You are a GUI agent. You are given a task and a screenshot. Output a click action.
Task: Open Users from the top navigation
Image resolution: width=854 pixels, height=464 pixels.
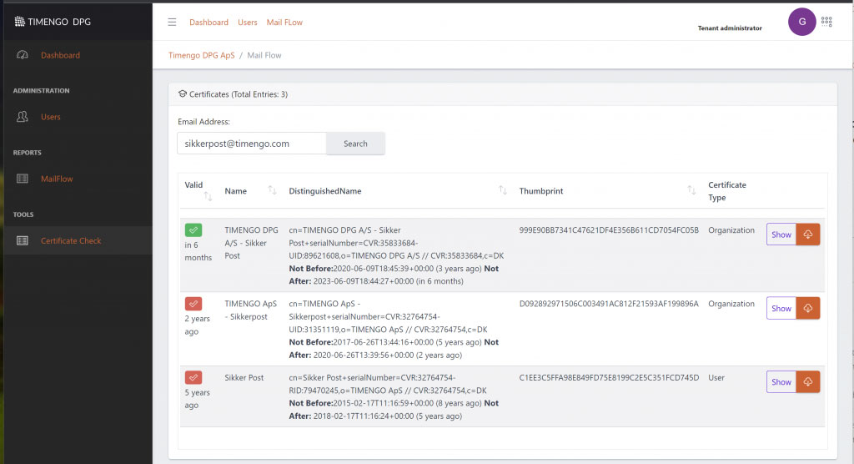click(247, 23)
